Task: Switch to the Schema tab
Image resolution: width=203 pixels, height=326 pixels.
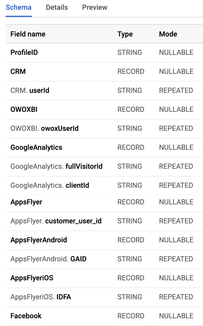Action: point(18,8)
